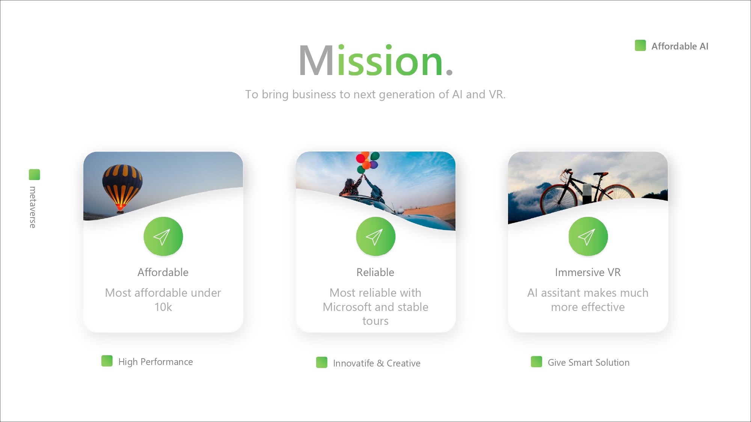Click green square next to Give Smart Solution
This screenshot has height=422, width=751.
point(537,362)
